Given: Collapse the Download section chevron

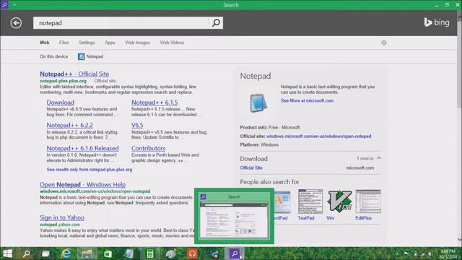Looking at the screenshot, I should (x=379, y=158).
